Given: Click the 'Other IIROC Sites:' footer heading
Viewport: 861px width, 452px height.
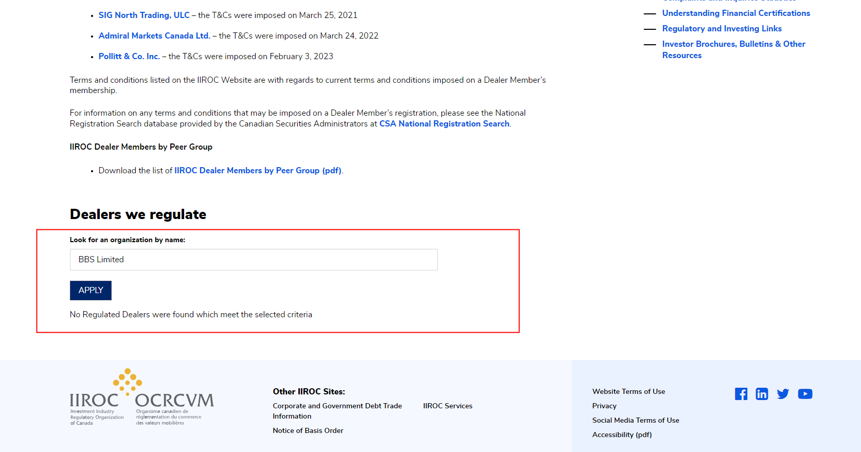Looking at the screenshot, I should 309,392.
